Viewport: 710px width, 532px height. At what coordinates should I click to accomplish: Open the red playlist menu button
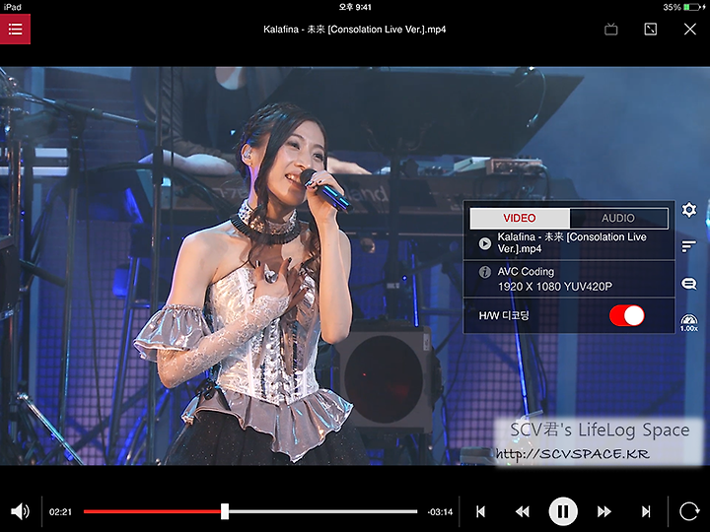coord(15,29)
